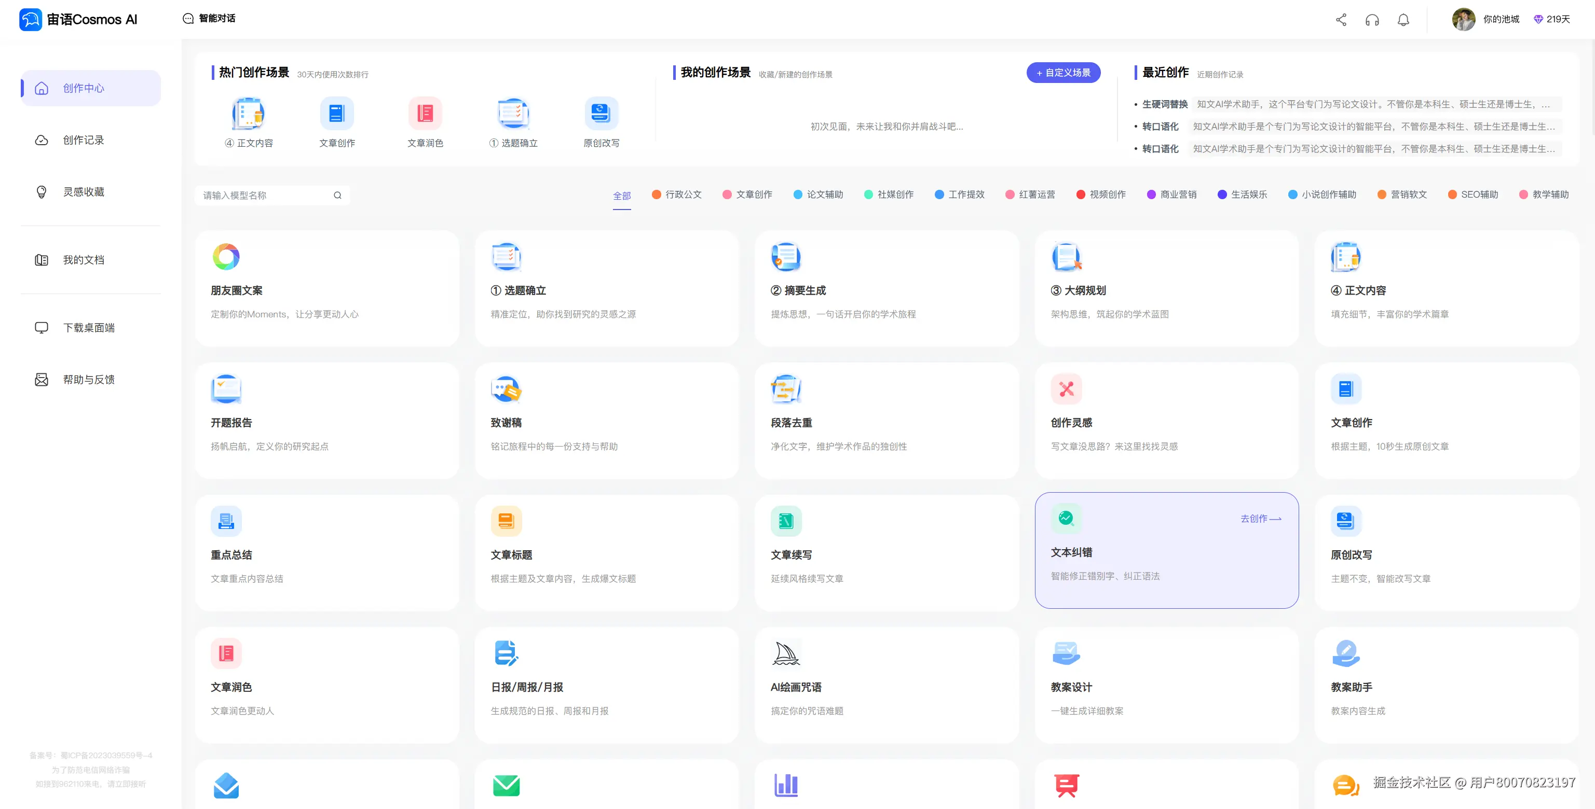Screen dimensions: 1595x809
Task: Click search magnifier in model field
Action: pos(337,196)
